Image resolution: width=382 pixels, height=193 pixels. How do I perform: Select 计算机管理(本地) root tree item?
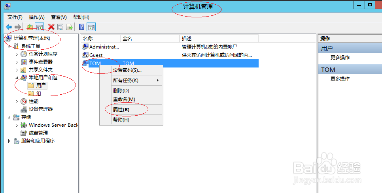(32, 38)
